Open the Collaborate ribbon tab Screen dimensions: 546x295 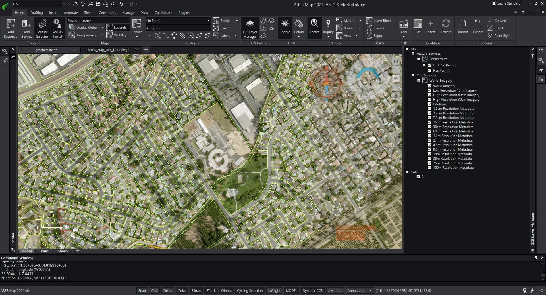[x=163, y=13]
